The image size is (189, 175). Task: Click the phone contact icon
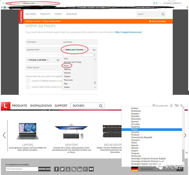182,105
